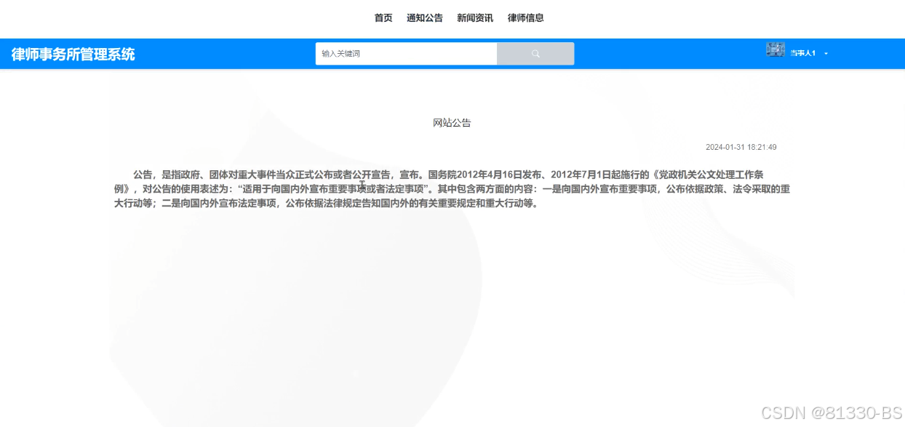
Task: Click the 输入关键词 search field
Action: click(406, 54)
